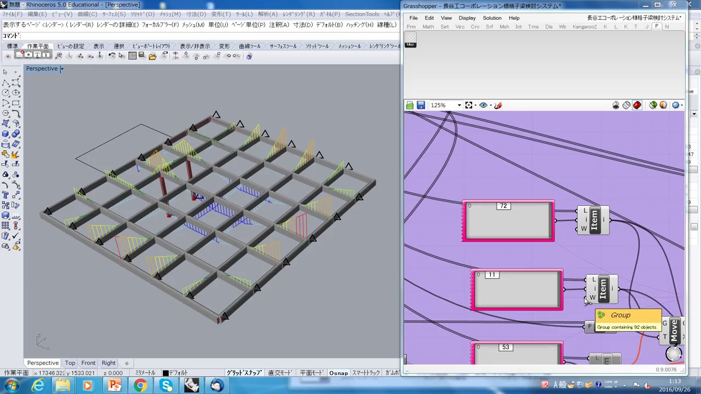Open Windows Media Player from the taskbar
The image size is (701, 394).
click(x=88, y=386)
